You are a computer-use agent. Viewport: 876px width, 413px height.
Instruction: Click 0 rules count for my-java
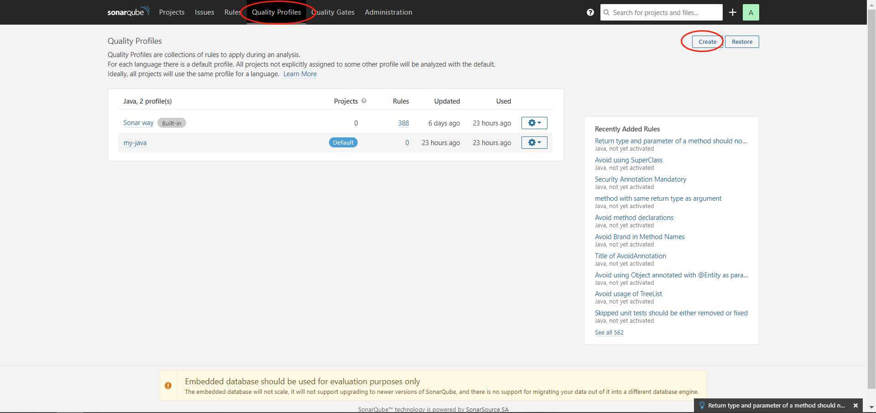[x=407, y=142]
